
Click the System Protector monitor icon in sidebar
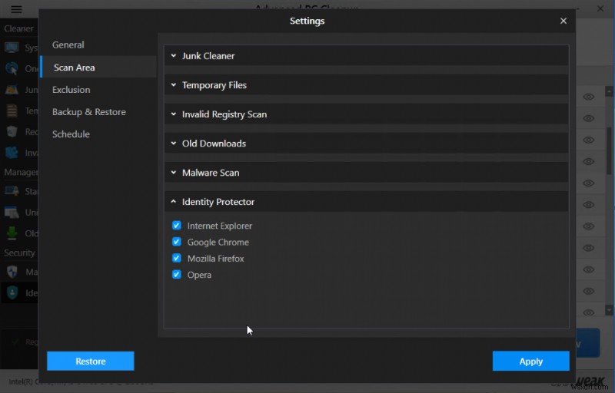click(12, 48)
